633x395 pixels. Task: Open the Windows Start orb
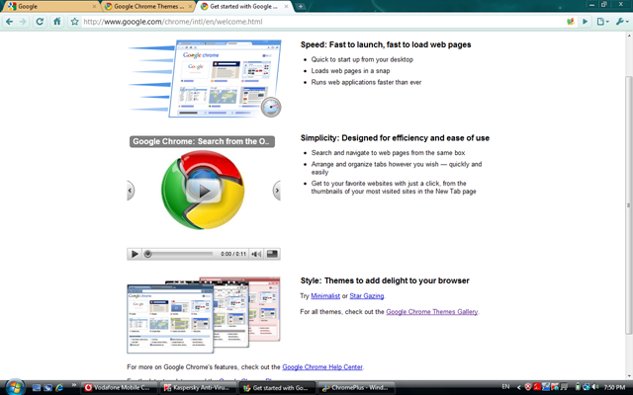(15, 387)
